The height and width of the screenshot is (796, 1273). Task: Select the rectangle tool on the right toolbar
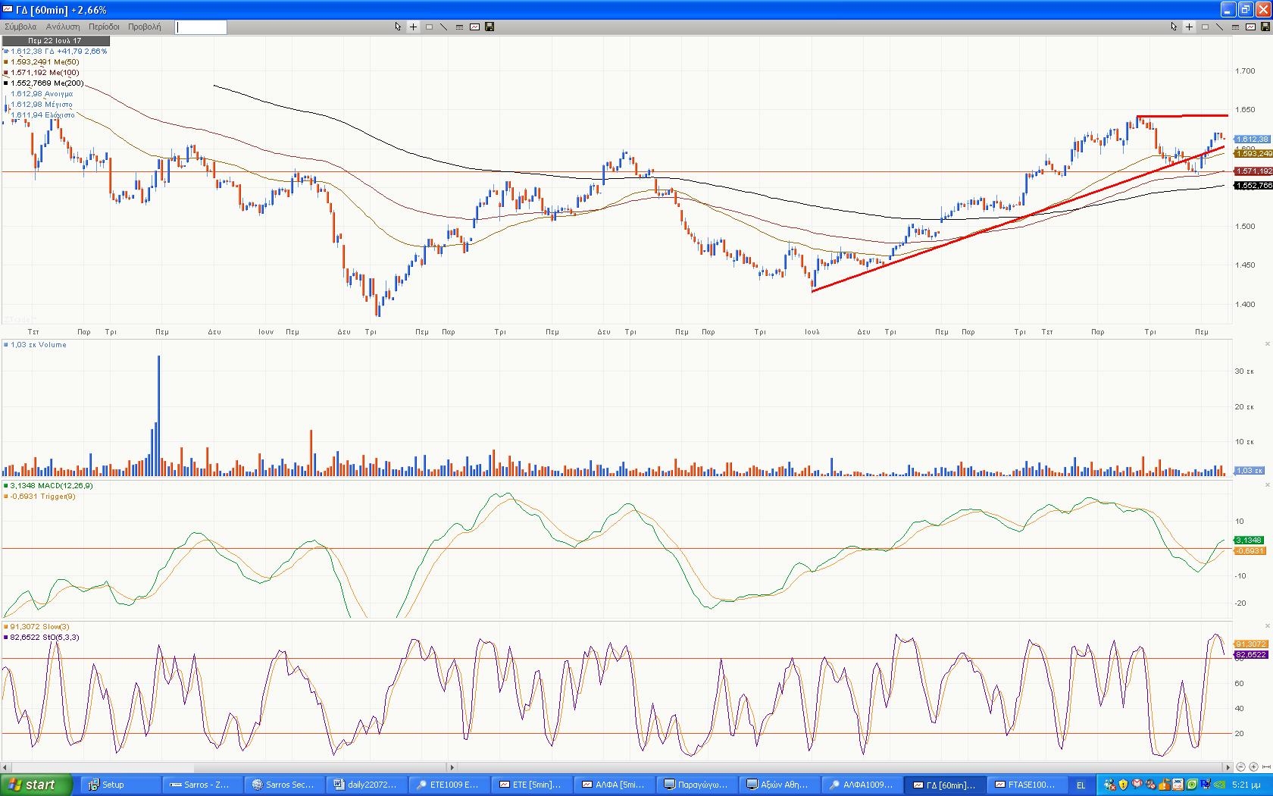point(1205,27)
